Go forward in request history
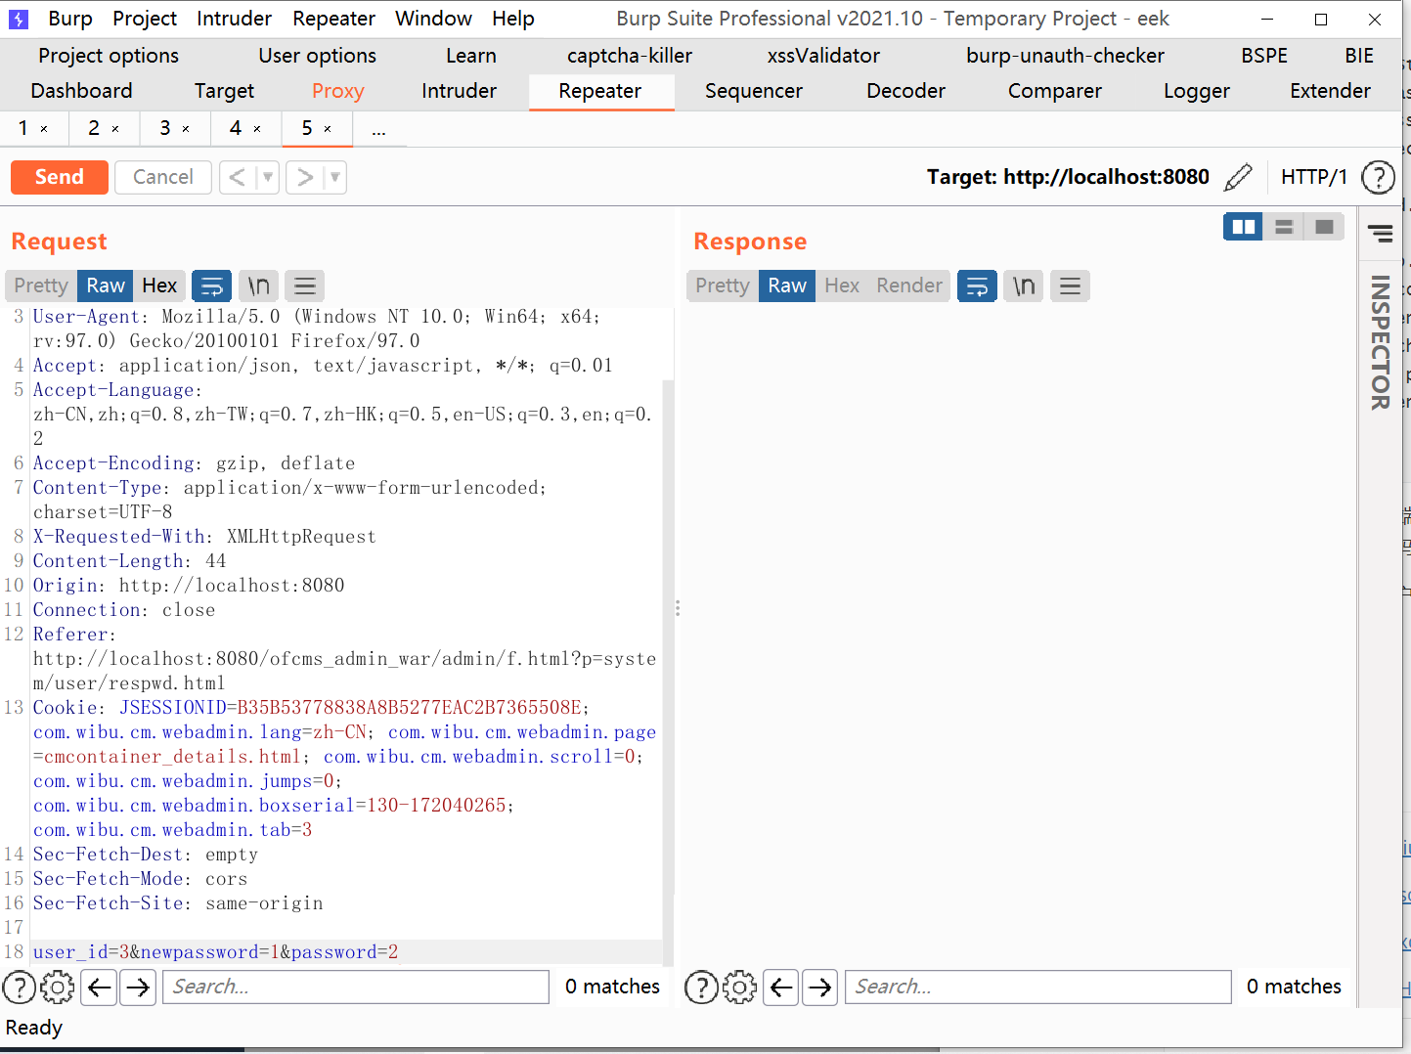The image size is (1411, 1054). (x=305, y=177)
